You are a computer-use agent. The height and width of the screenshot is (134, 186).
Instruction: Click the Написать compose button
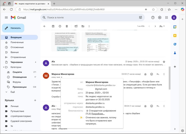pos(13,28)
